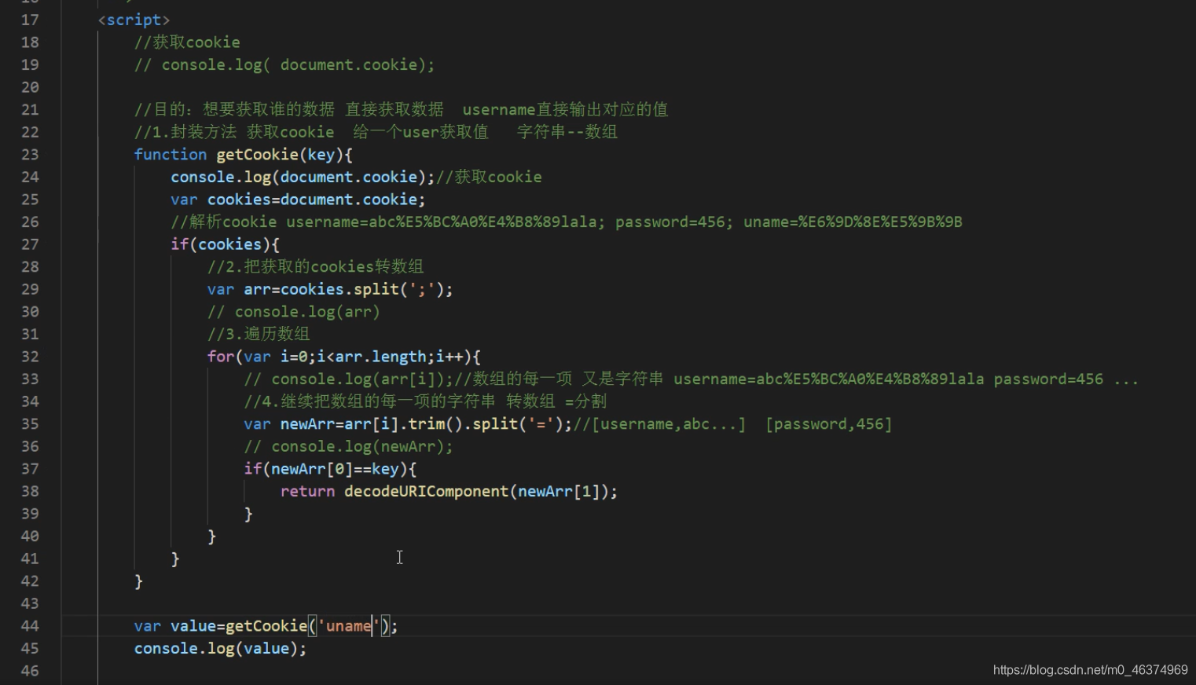1196x685 pixels.
Task: Click line number 23 in the gutter
Action: pyautogui.click(x=30, y=155)
